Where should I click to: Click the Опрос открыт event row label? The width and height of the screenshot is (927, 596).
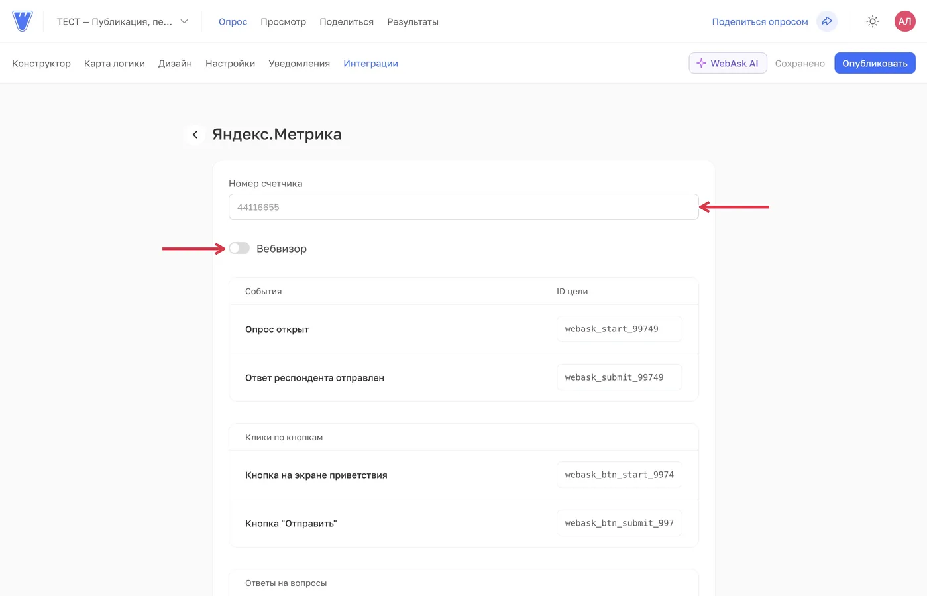(x=277, y=329)
